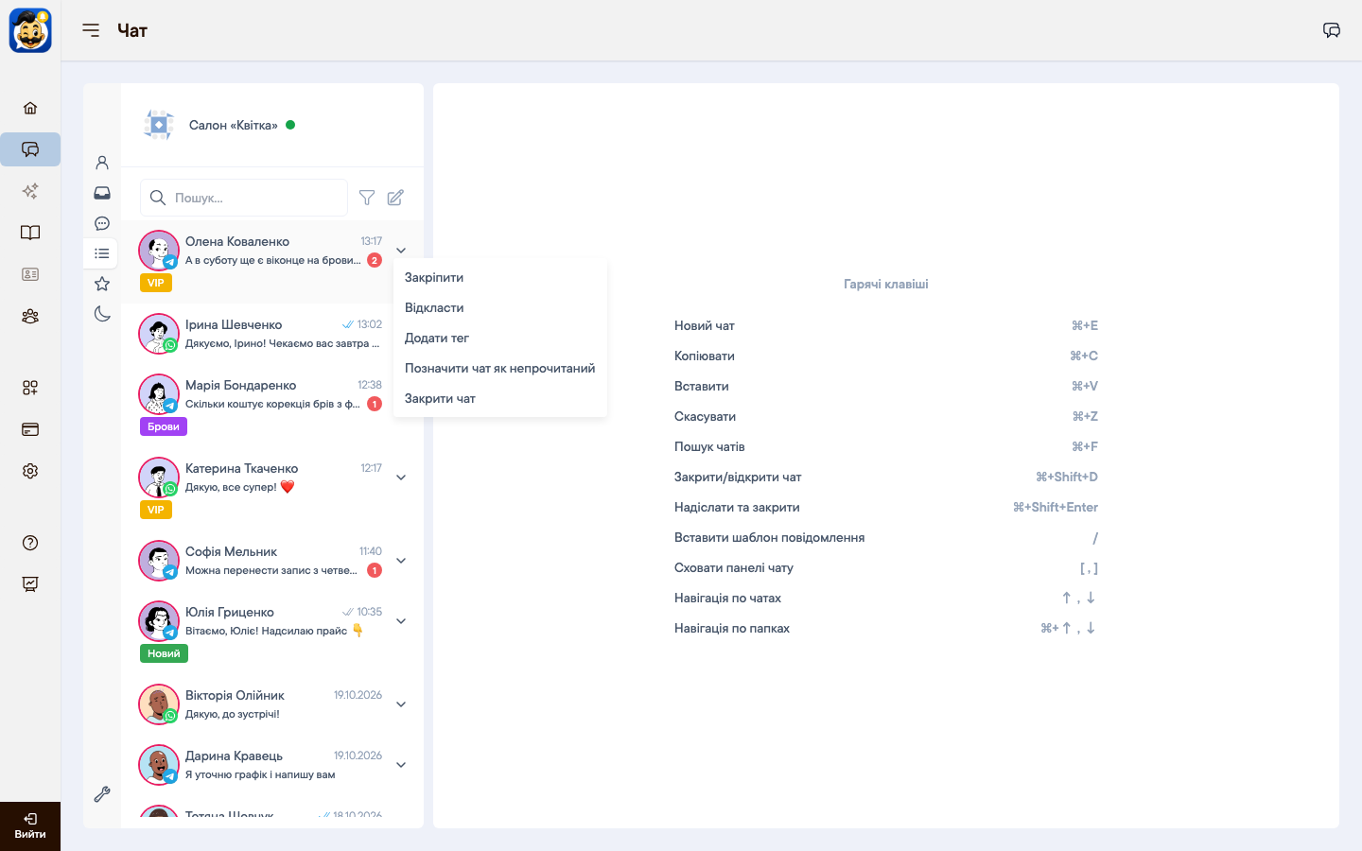Open the help question mark icon

tap(30, 543)
